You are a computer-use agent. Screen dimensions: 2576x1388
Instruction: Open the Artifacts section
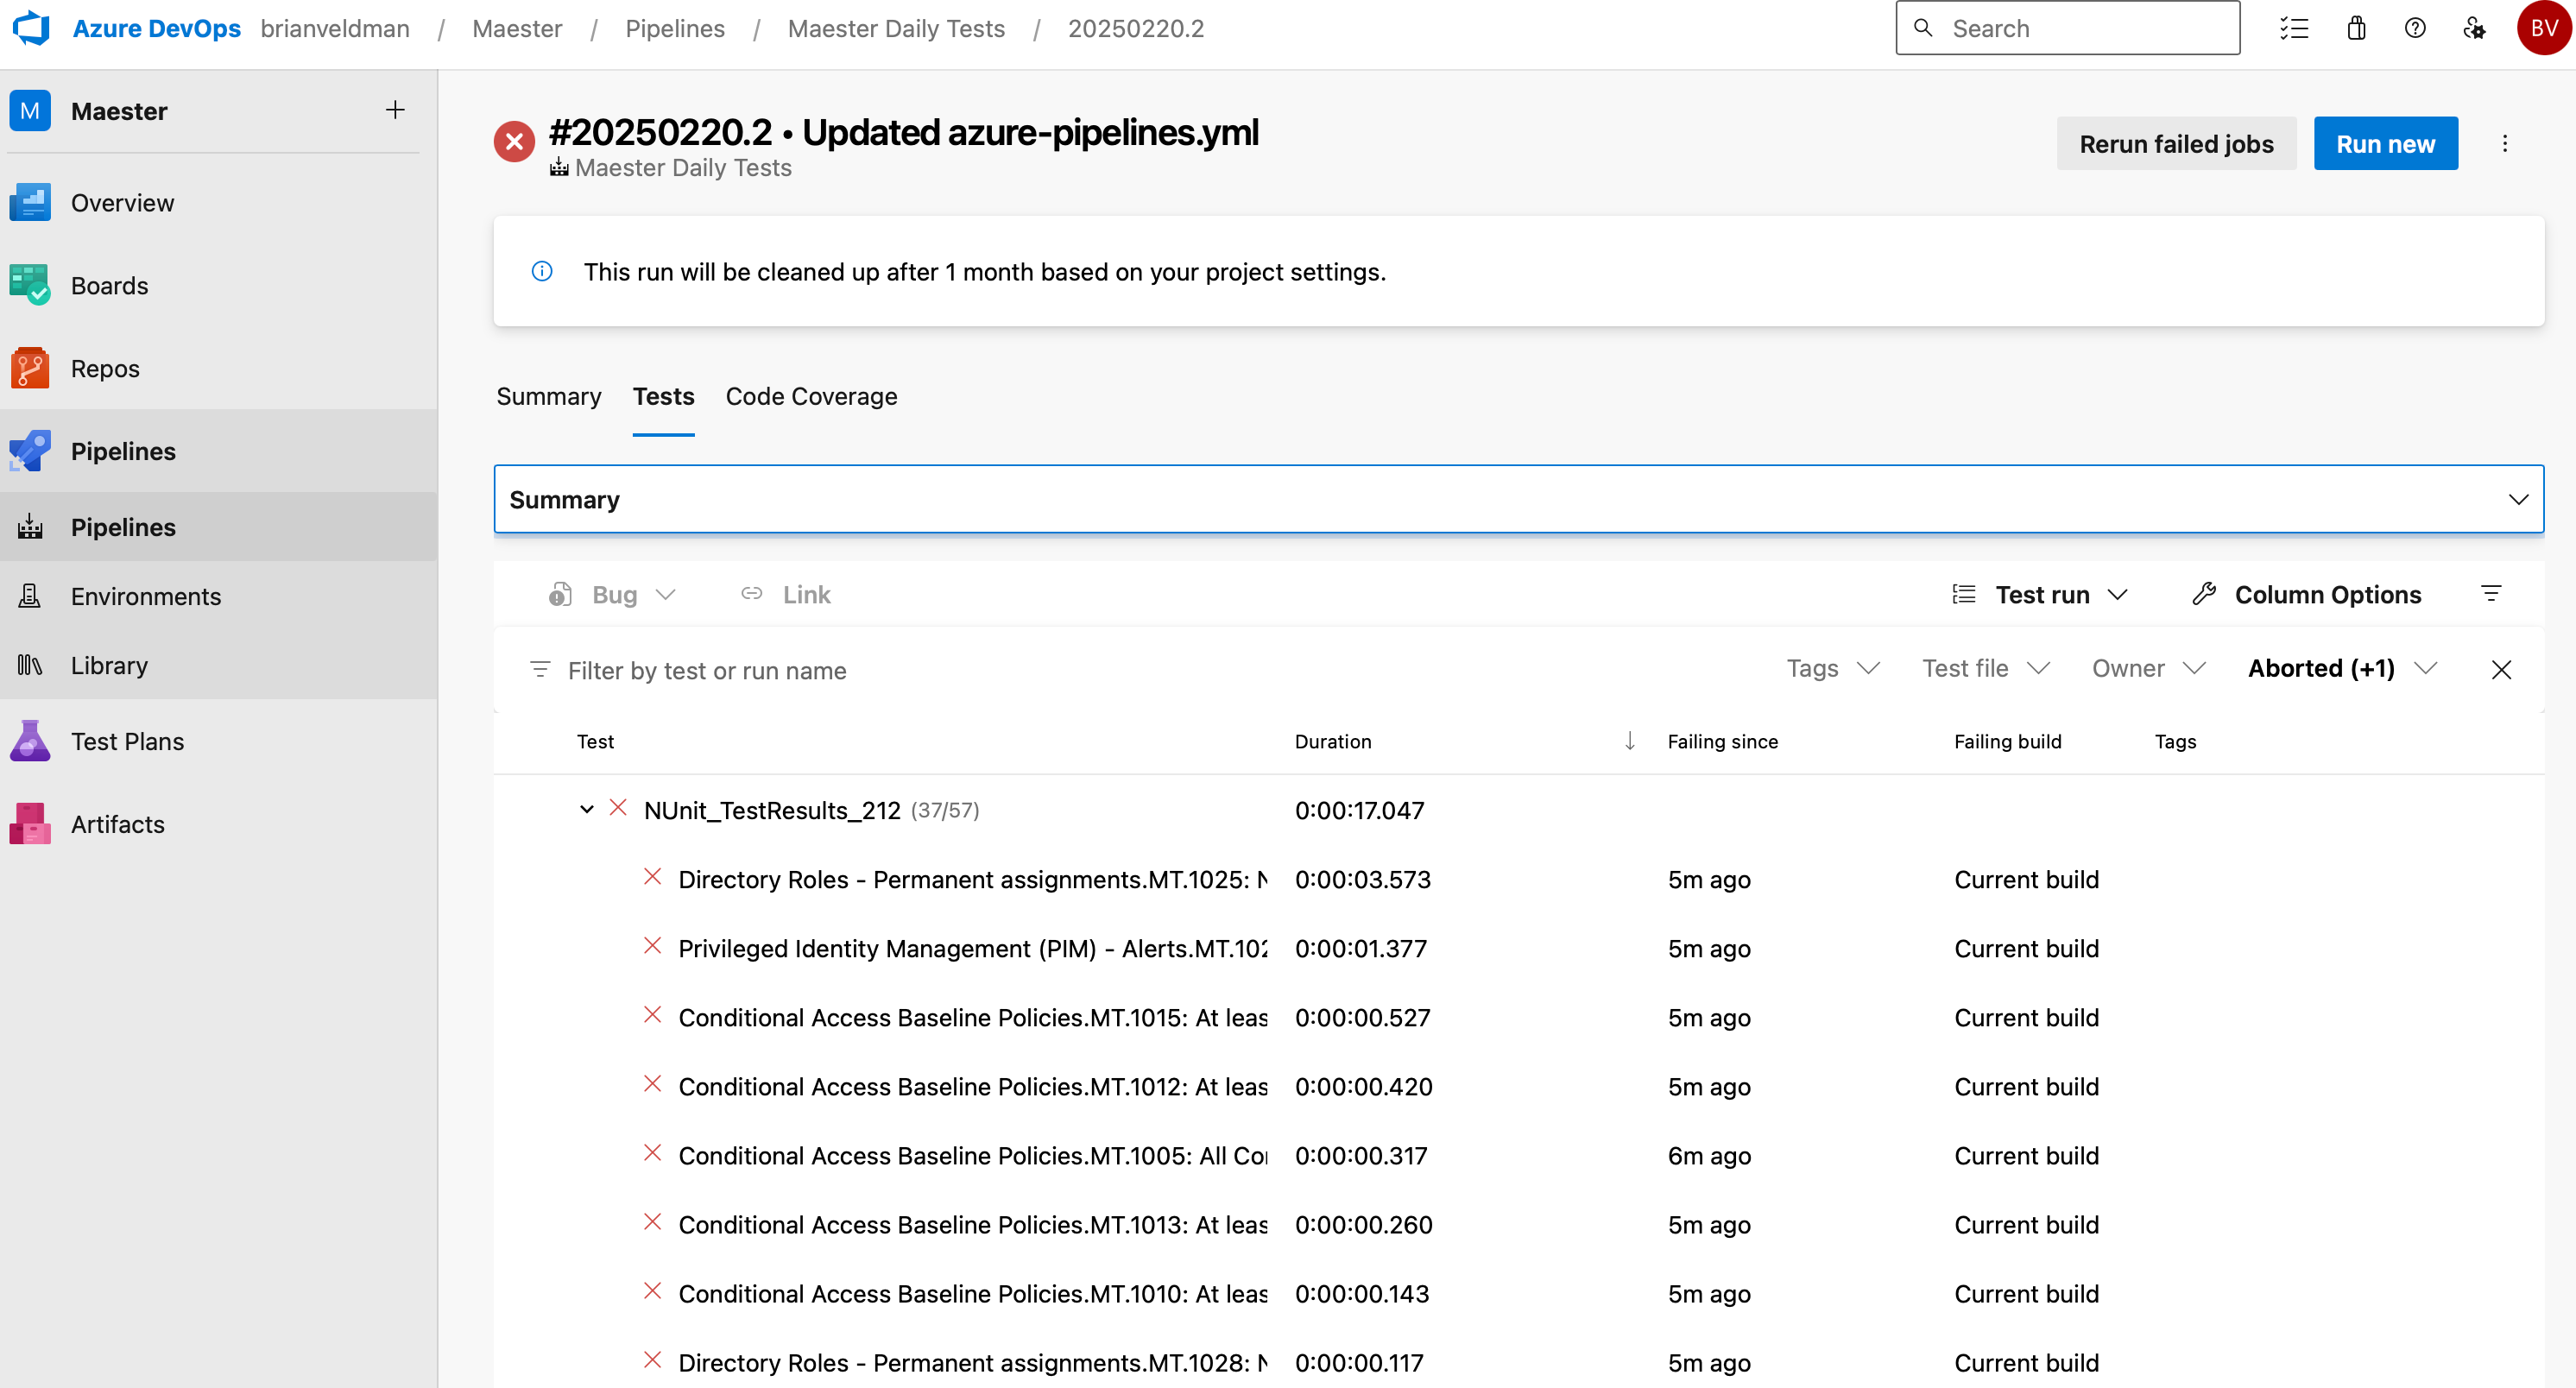[117, 824]
